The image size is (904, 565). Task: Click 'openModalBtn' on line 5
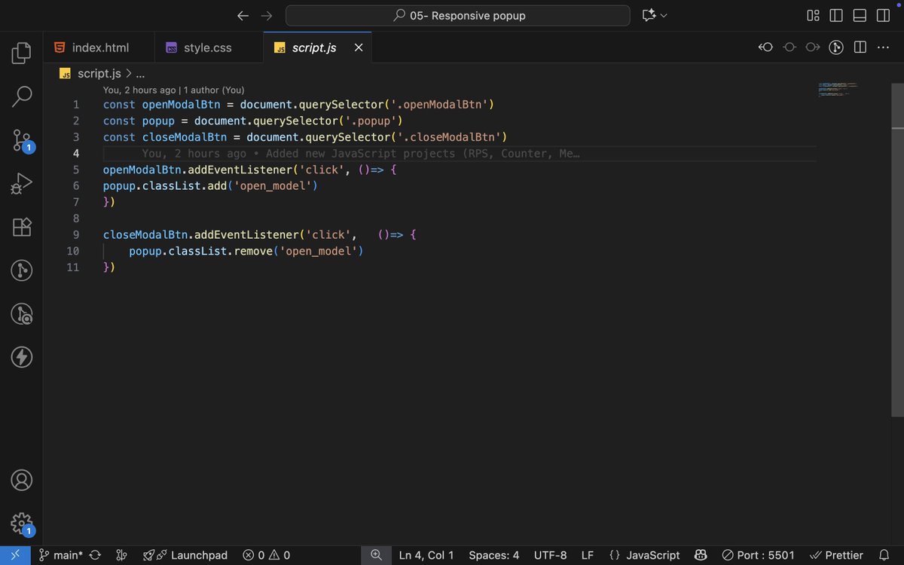tap(142, 169)
